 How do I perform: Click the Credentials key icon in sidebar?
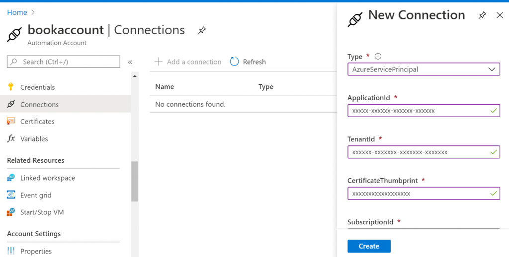pyautogui.click(x=11, y=87)
